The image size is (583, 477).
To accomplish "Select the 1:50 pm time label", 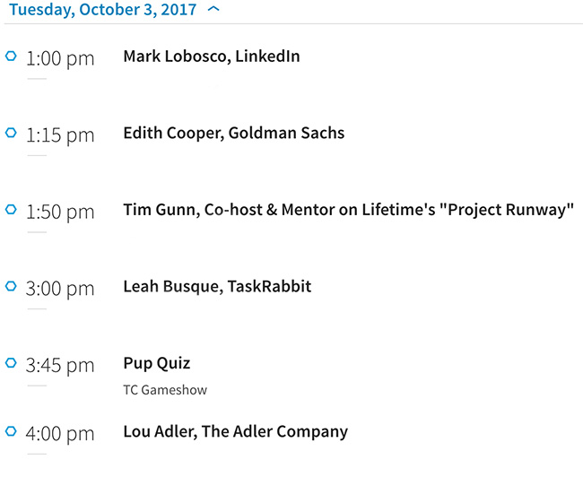I will pos(60,212).
